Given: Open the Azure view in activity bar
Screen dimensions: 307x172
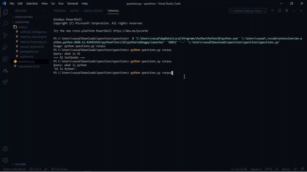Looking at the screenshot, I should (5, 70).
